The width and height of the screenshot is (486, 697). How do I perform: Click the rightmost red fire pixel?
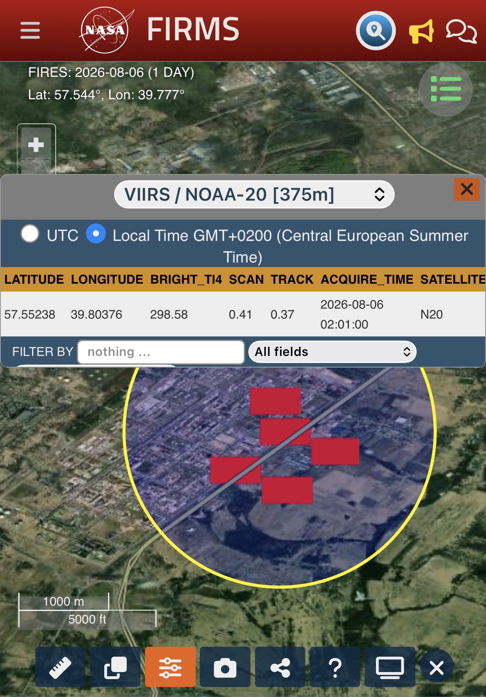click(x=335, y=451)
